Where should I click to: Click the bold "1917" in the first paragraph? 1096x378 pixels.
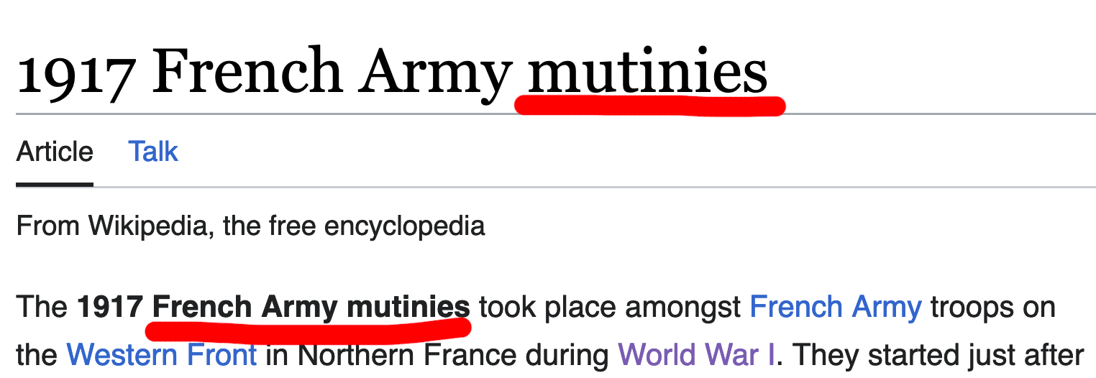coord(111,307)
